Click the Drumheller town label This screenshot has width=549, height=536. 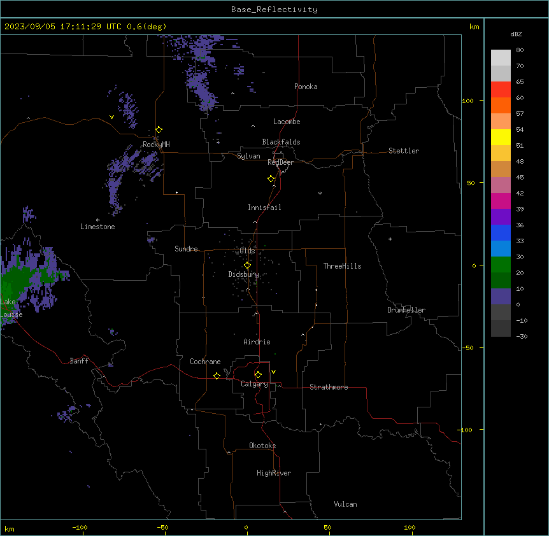coord(406,310)
